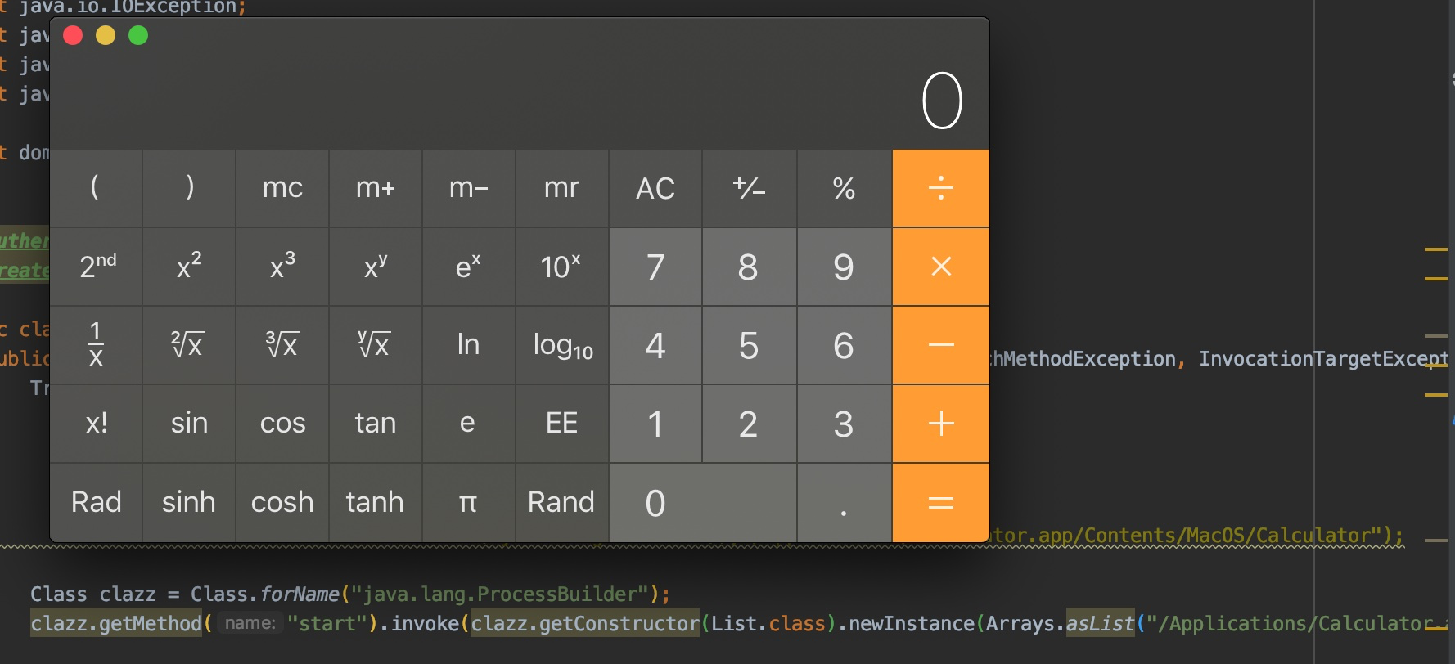Image resolution: width=1455 pixels, height=664 pixels.
Task: Click the minus operator key
Action: tap(940, 345)
